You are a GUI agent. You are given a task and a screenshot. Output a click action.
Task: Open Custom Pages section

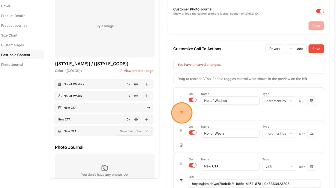click(x=12, y=45)
